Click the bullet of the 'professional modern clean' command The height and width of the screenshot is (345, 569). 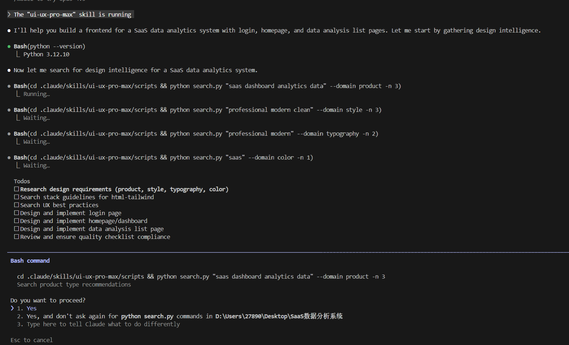click(x=9, y=110)
